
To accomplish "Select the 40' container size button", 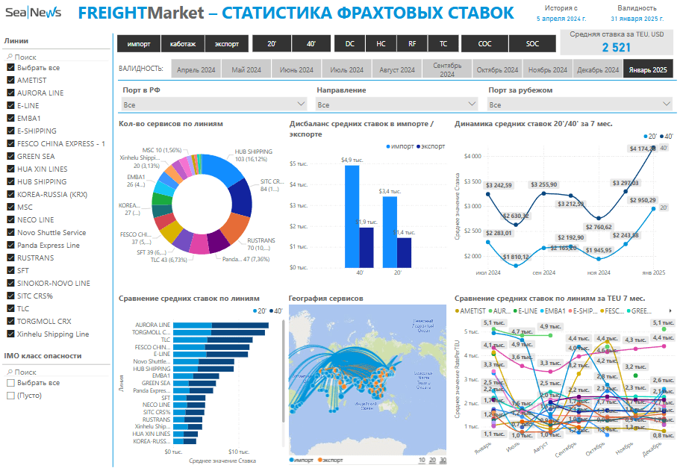I will (x=311, y=44).
